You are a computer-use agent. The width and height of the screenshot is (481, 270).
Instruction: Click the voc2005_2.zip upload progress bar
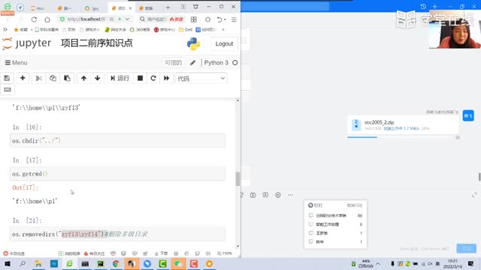click(402, 137)
